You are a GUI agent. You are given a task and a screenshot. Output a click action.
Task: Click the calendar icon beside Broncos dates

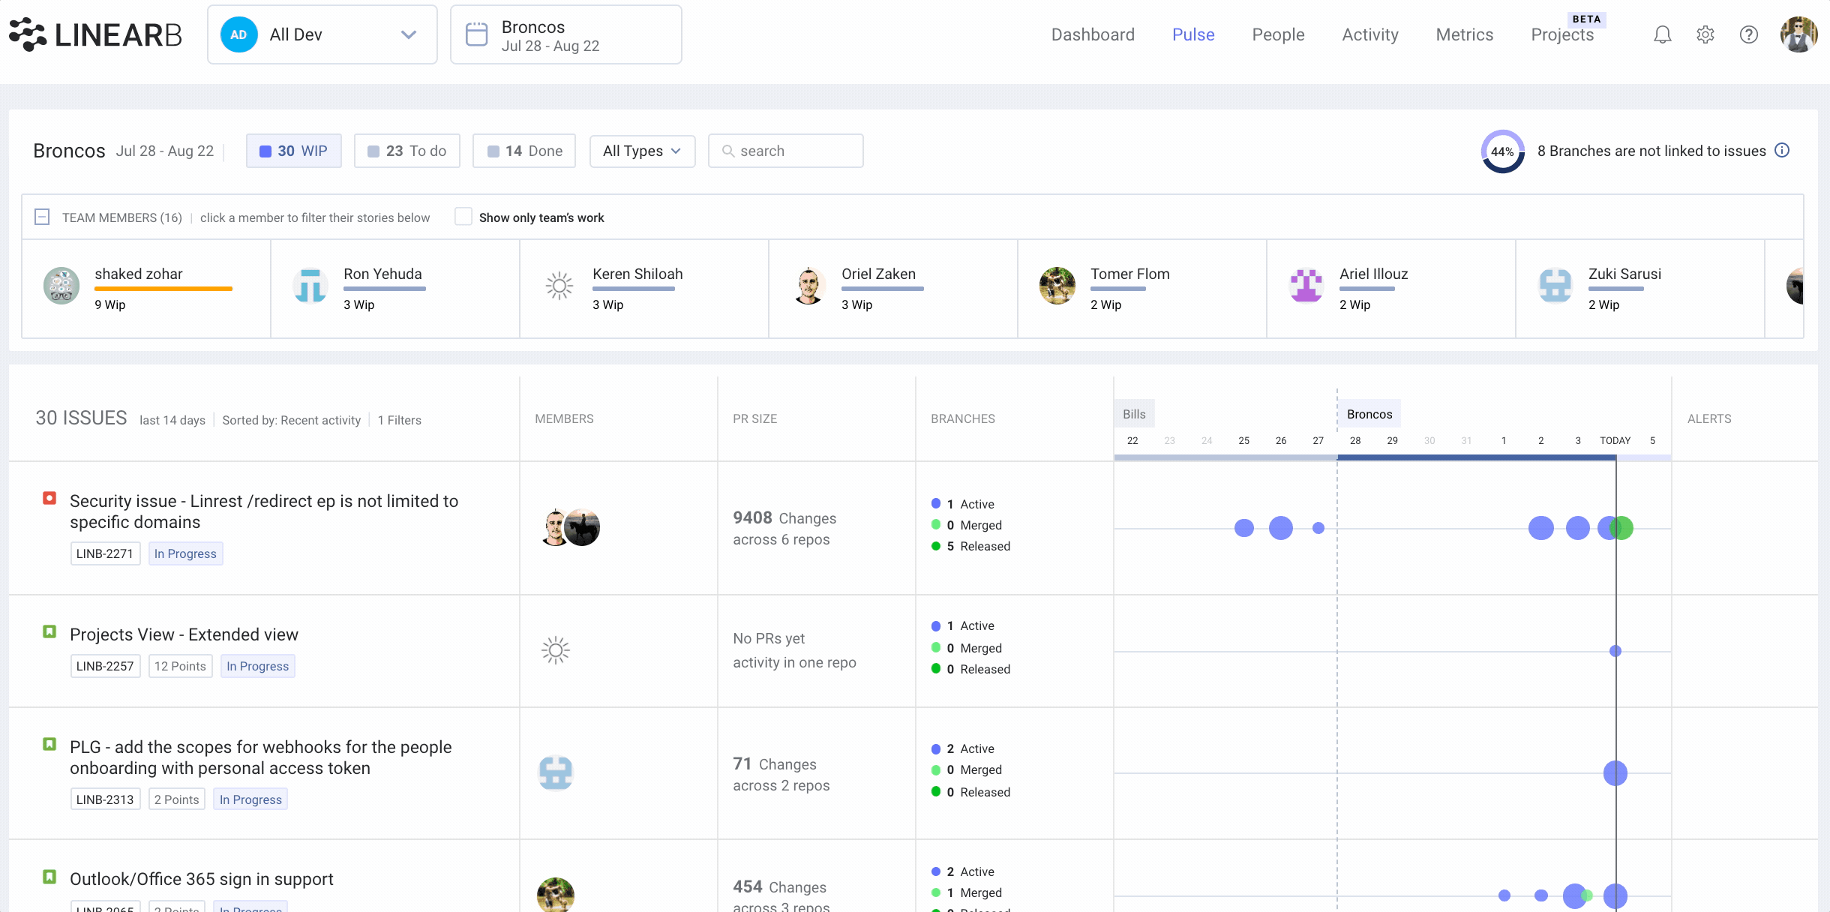point(477,34)
